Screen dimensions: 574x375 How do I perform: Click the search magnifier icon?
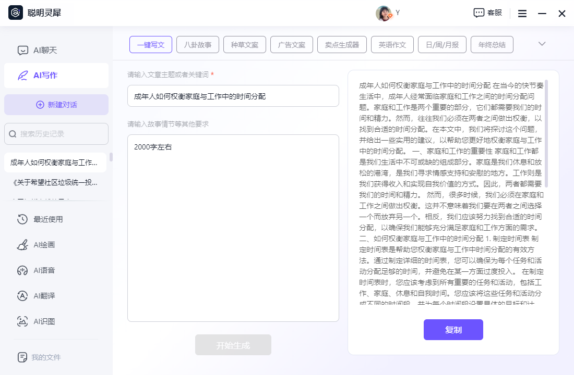pyautogui.click(x=13, y=134)
